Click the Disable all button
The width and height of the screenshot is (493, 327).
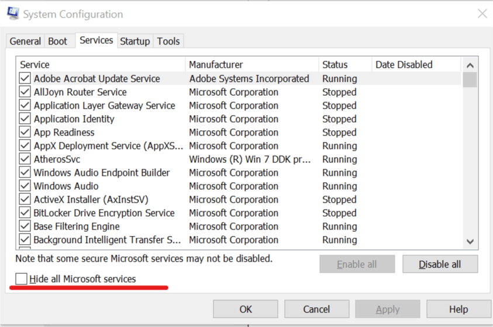point(440,265)
